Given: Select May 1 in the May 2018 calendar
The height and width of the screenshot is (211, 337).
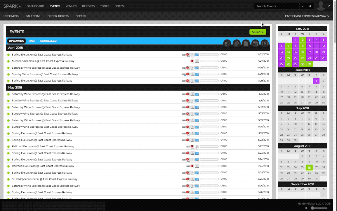Looking at the screenshot, I should [296, 39].
